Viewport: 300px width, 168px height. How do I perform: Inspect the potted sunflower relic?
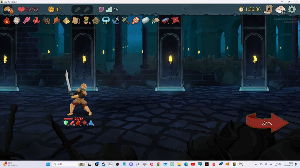(86, 20)
